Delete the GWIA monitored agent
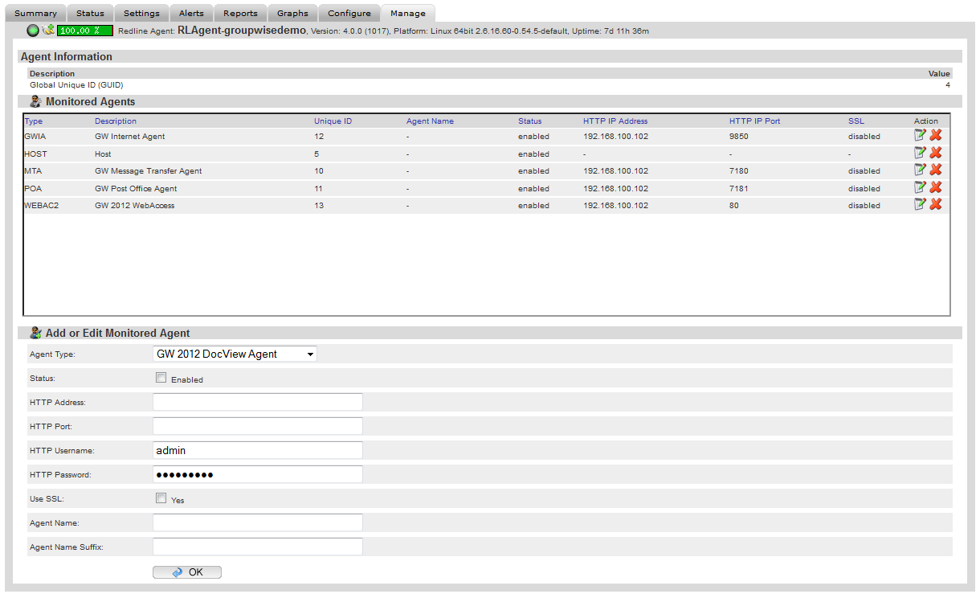Viewport: 980px width, 594px height. (936, 135)
